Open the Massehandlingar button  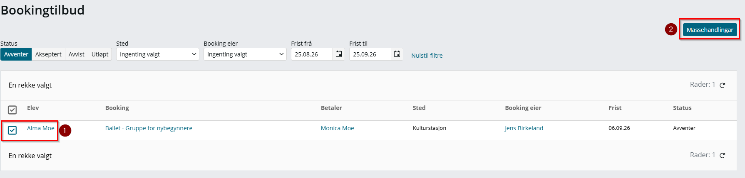point(710,30)
